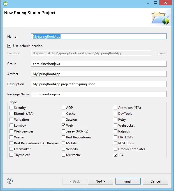The height and width of the screenshot is (191, 174).
Task: Enable Rest Repositories HAL Browser
Action: pos(11,143)
